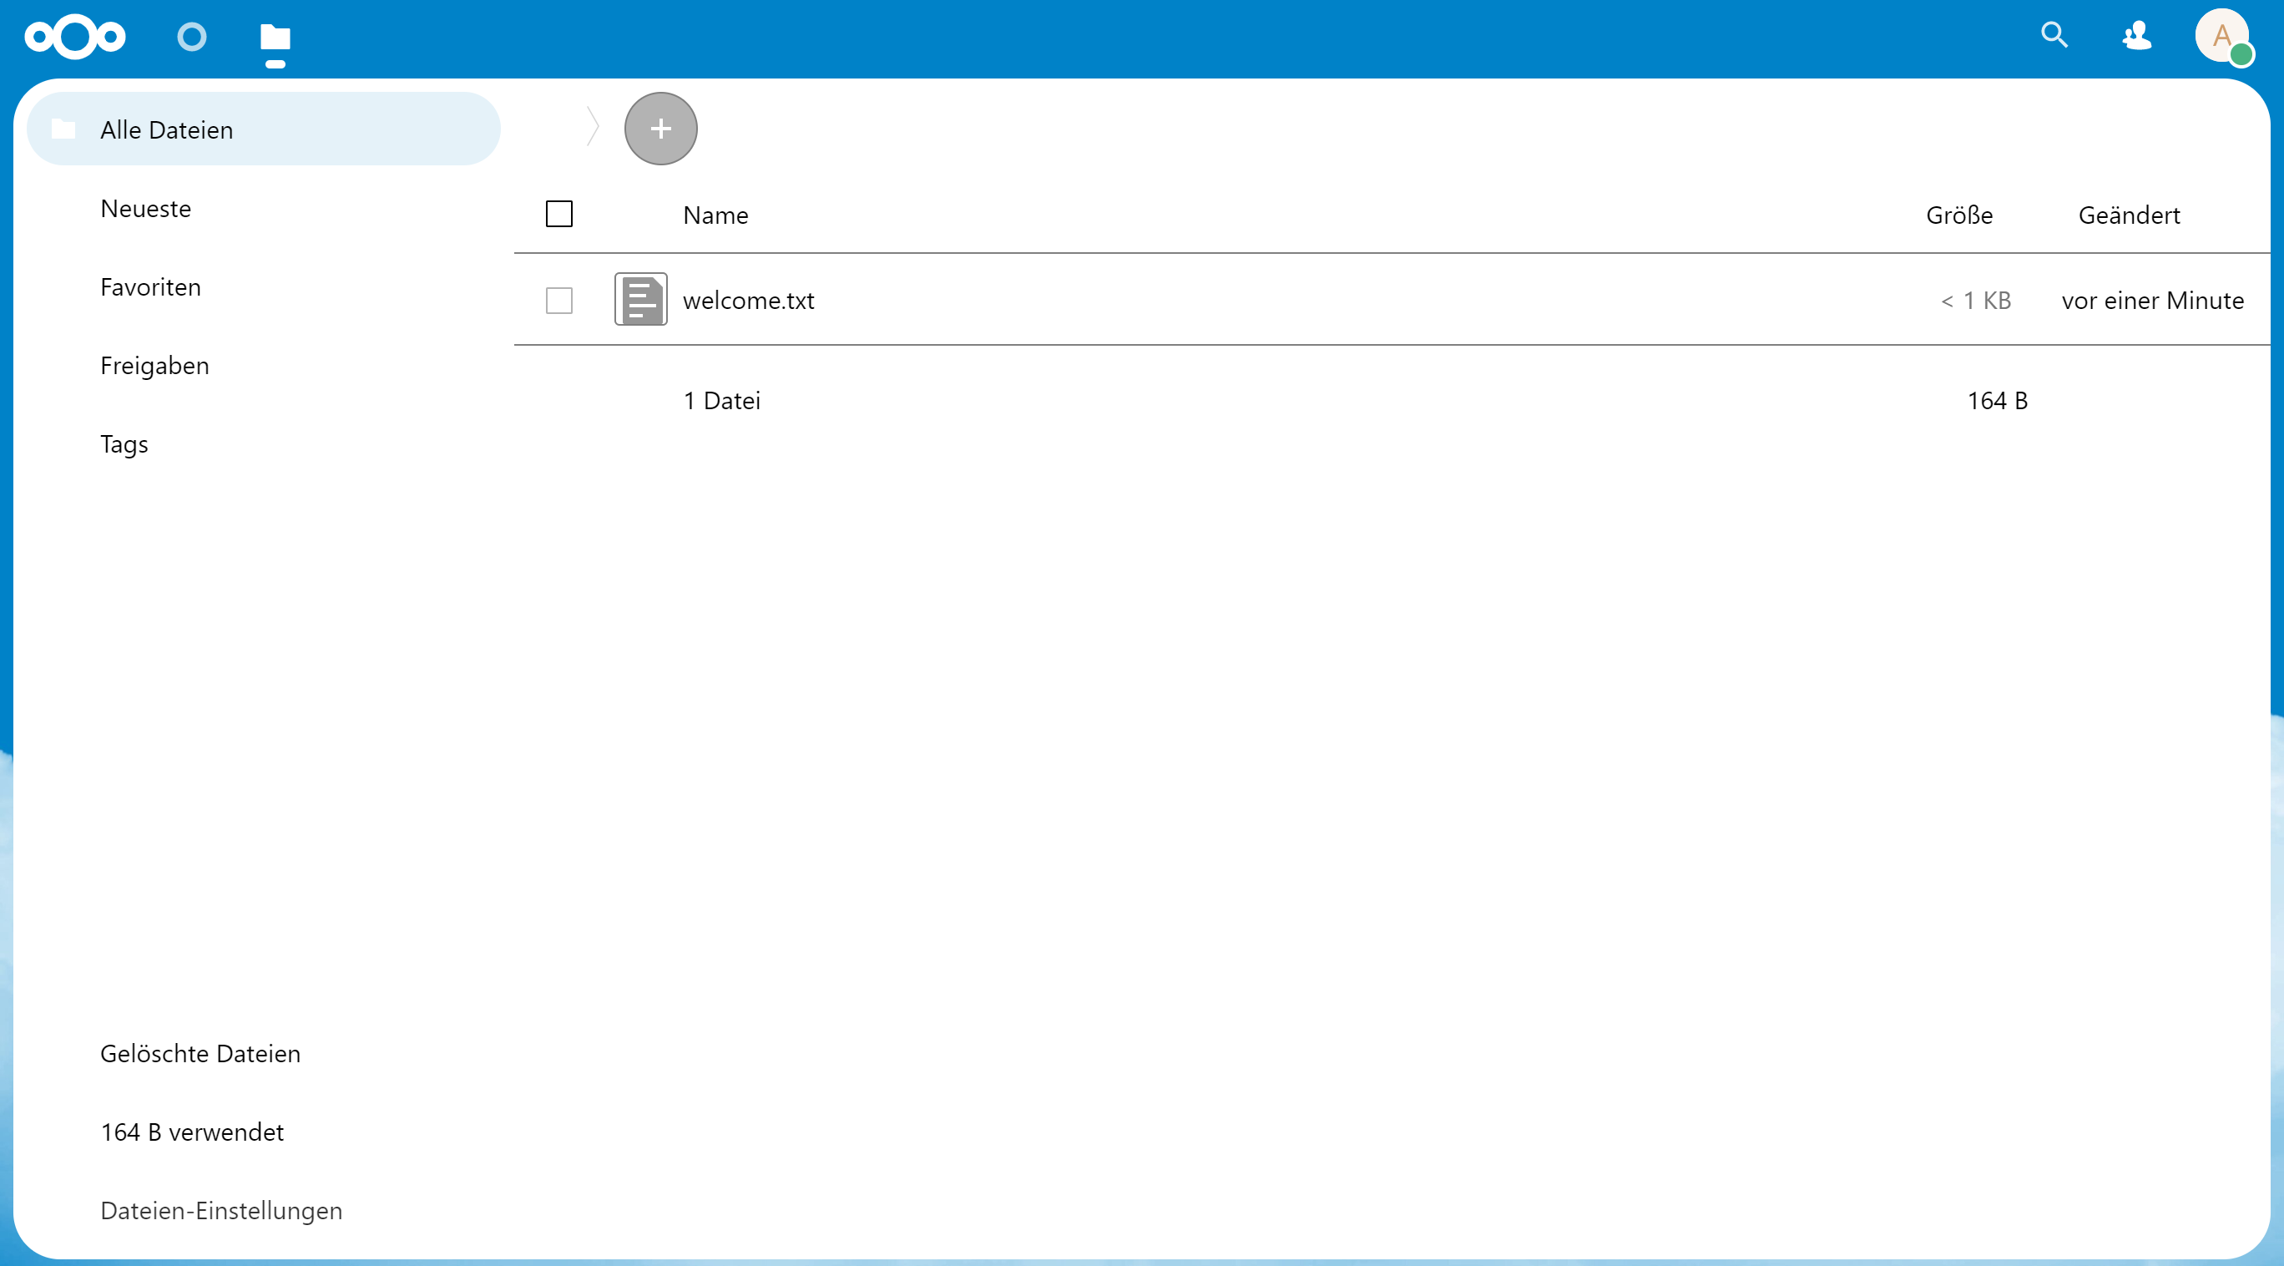Open the Files app folder icon
The image size is (2284, 1266).
(x=275, y=38)
